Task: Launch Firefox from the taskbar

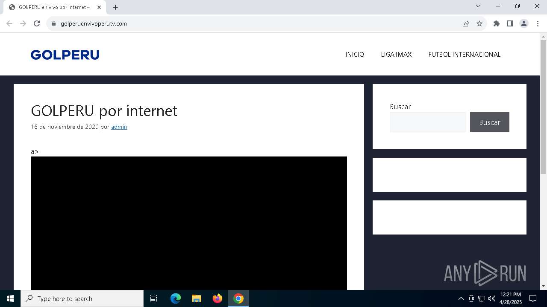Action: point(218,298)
